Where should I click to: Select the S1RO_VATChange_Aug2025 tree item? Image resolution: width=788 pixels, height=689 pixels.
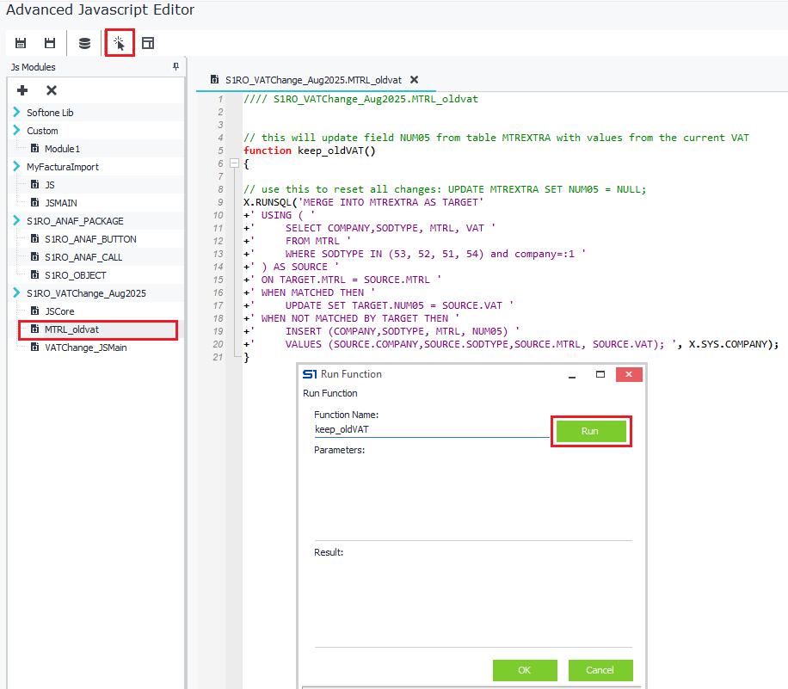click(x=86, y=293)
